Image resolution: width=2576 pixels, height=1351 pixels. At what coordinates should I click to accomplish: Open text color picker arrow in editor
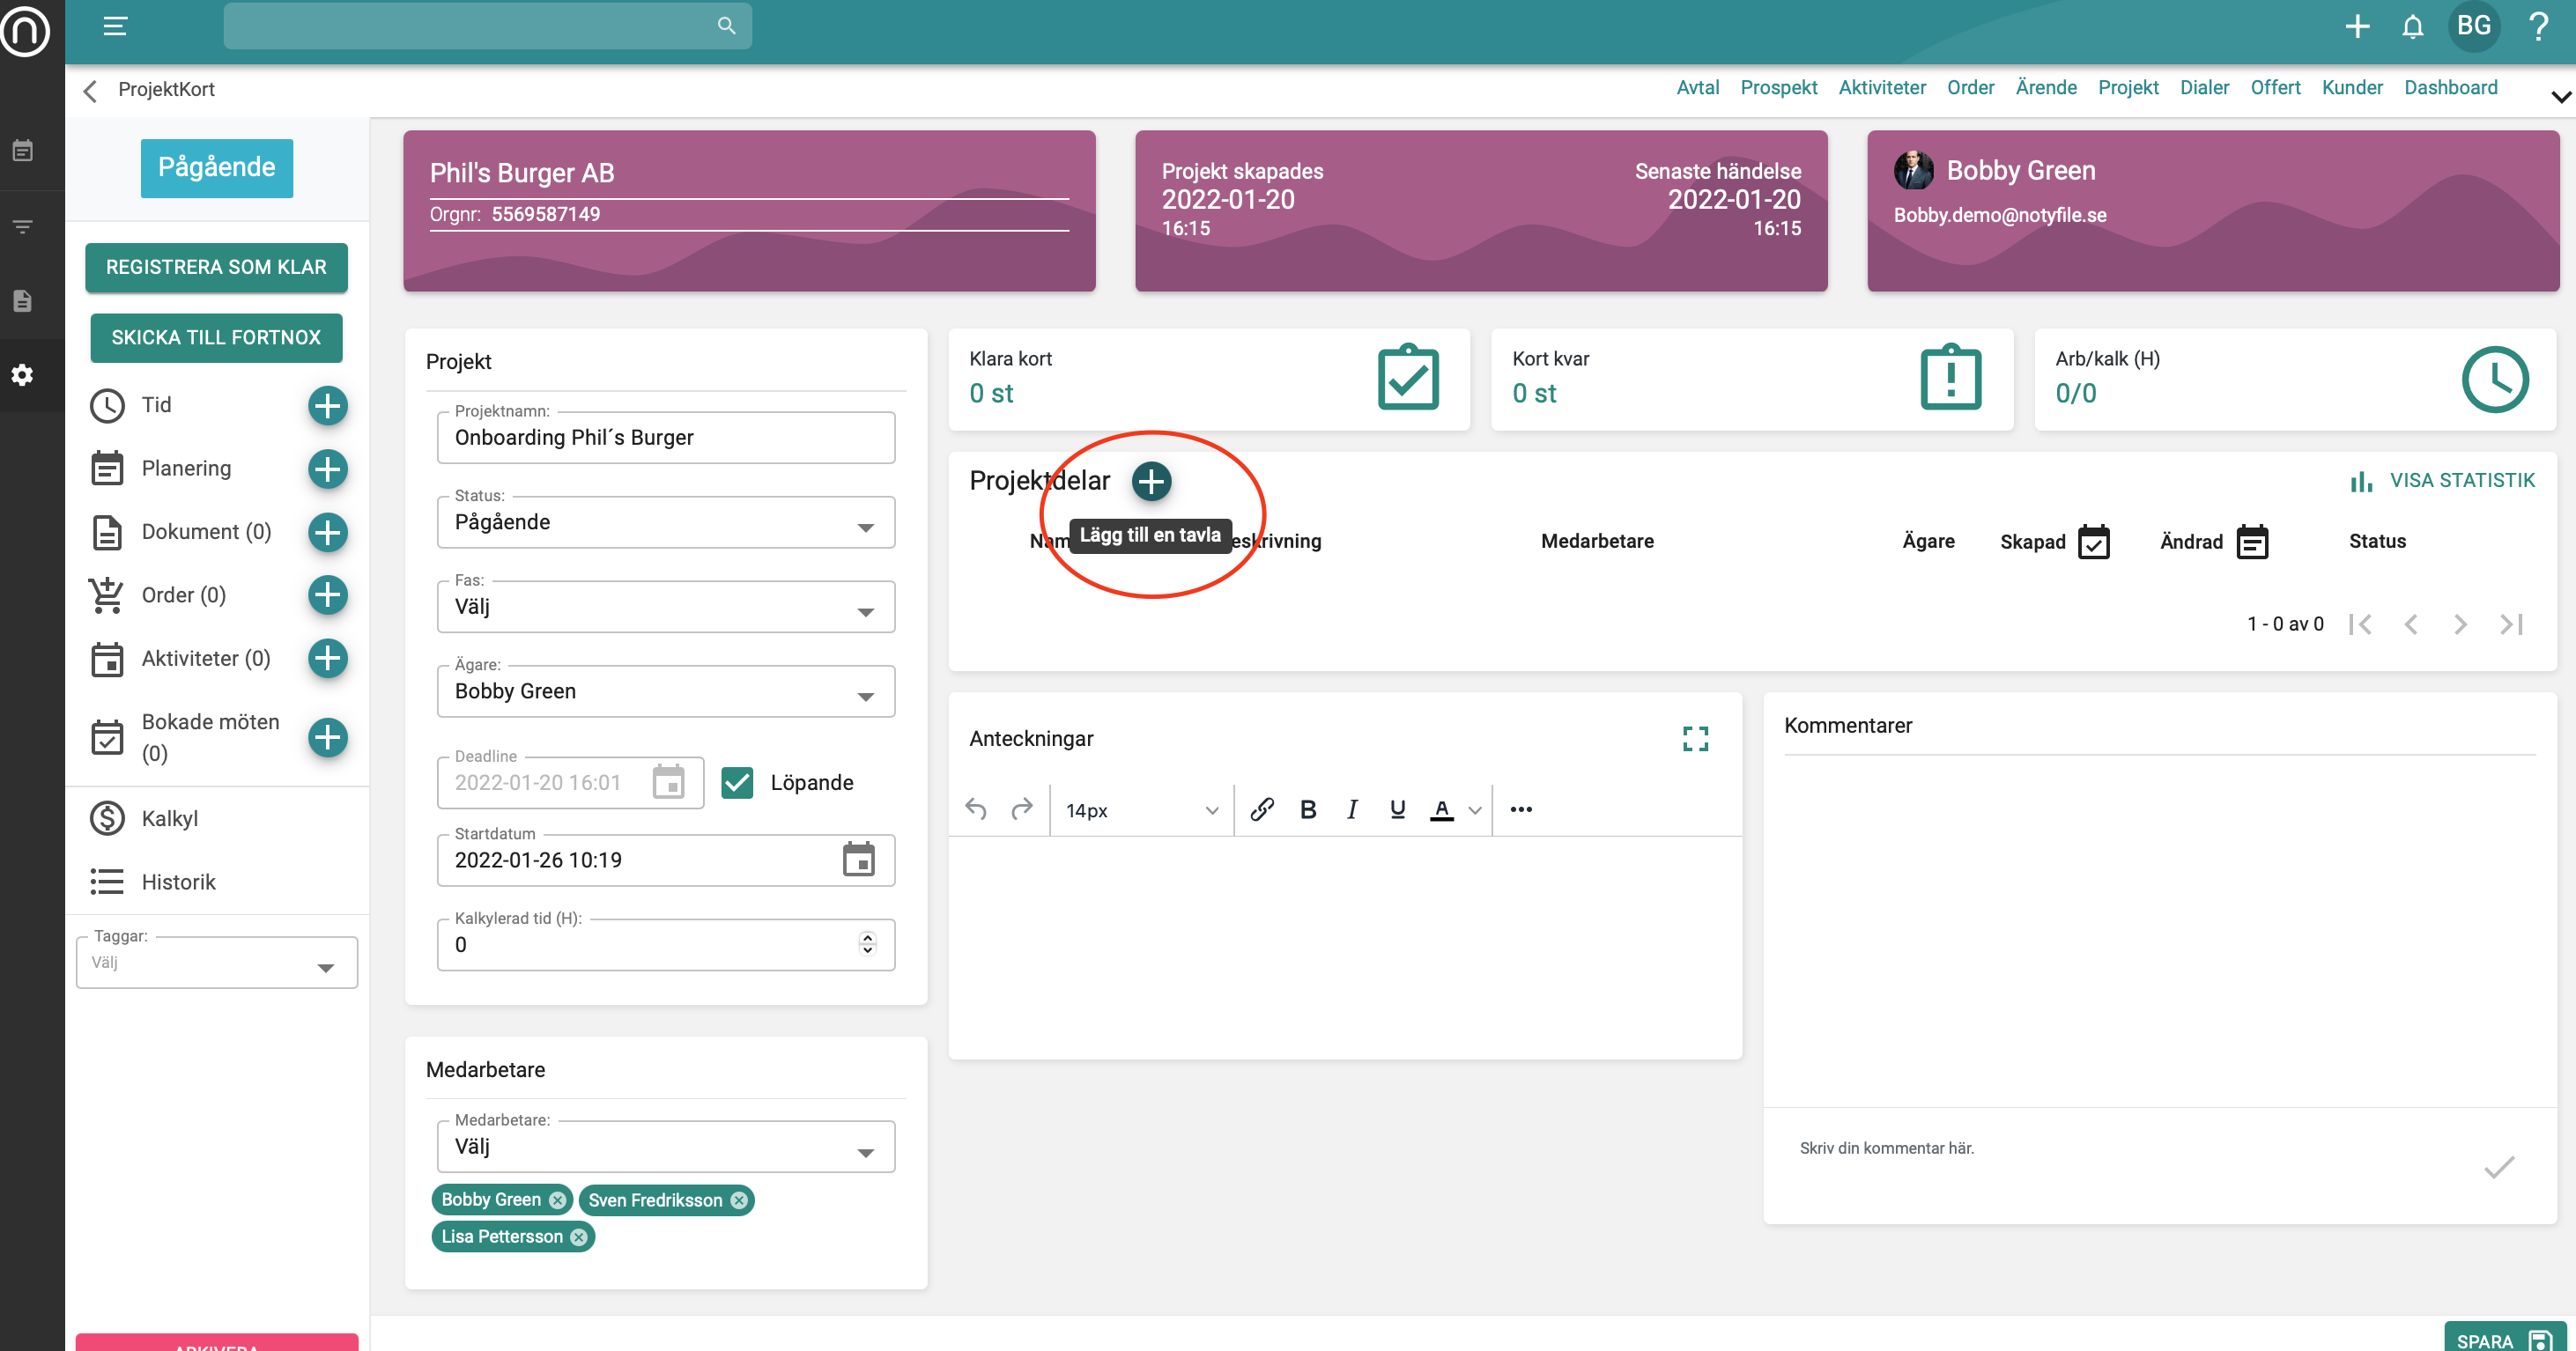1475,810
